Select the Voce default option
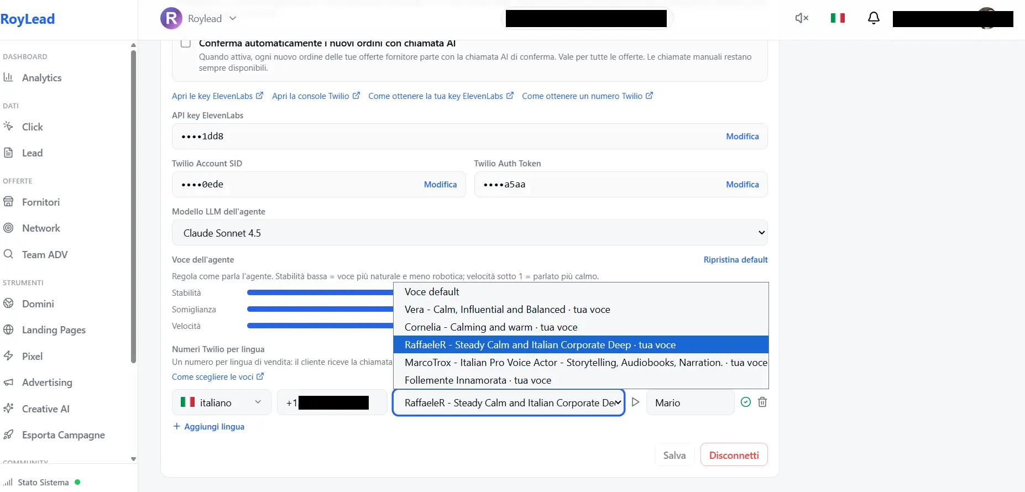Screen dimensions: 1025x492 pos(581,292)
